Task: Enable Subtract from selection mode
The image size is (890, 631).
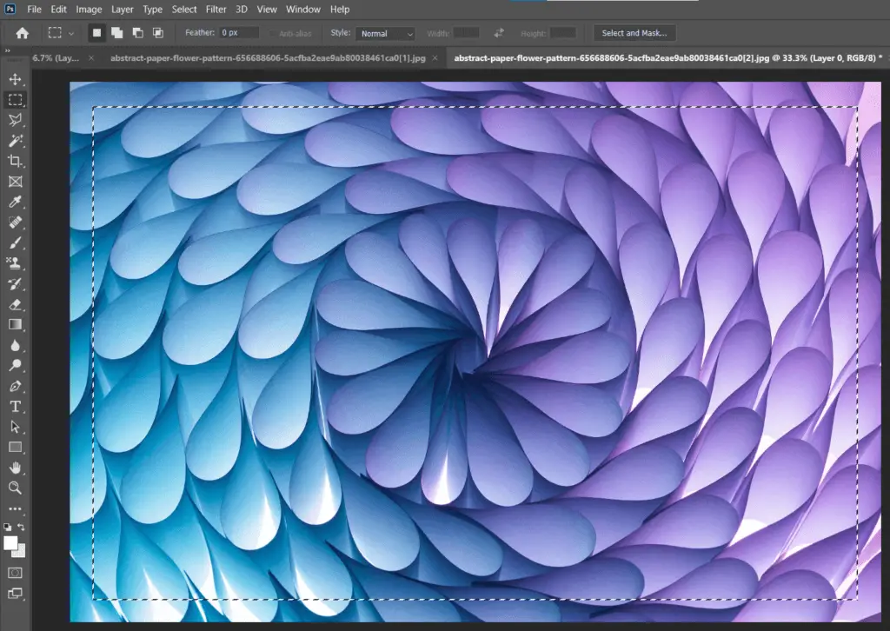Action: click(x=137, y=33)
